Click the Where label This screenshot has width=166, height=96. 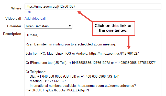(x=16, y=8)
